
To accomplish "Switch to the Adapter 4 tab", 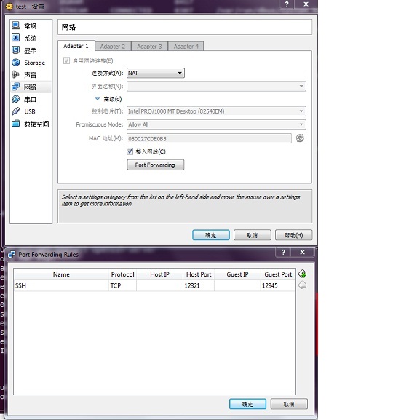I will (186, 47).
